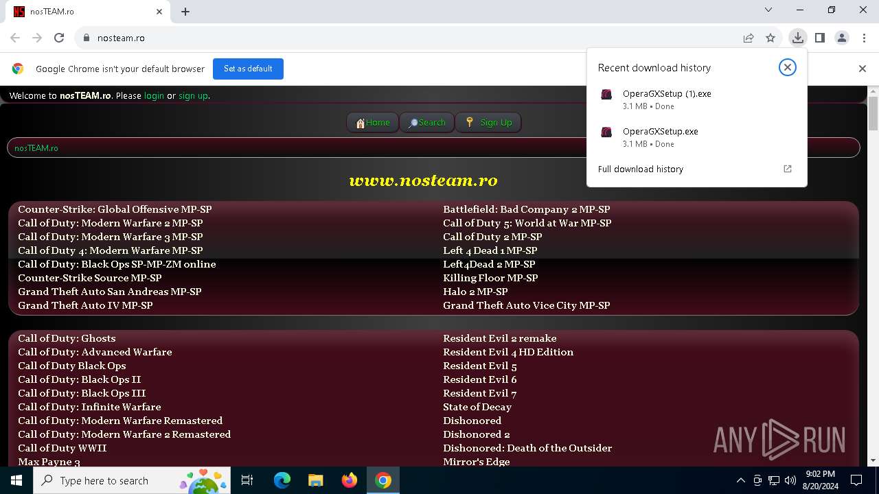879x494 pixels.
Task: Open Full download history external link icon
Action: pyautogui.click(x=788, y=169)
